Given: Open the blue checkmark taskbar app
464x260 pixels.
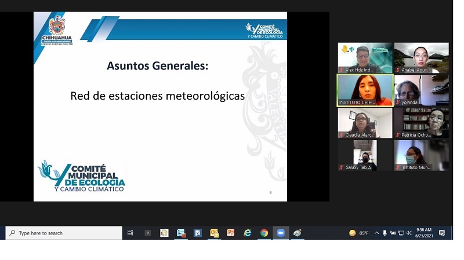Looking at the screenshot, I should [x=198, y=233].
